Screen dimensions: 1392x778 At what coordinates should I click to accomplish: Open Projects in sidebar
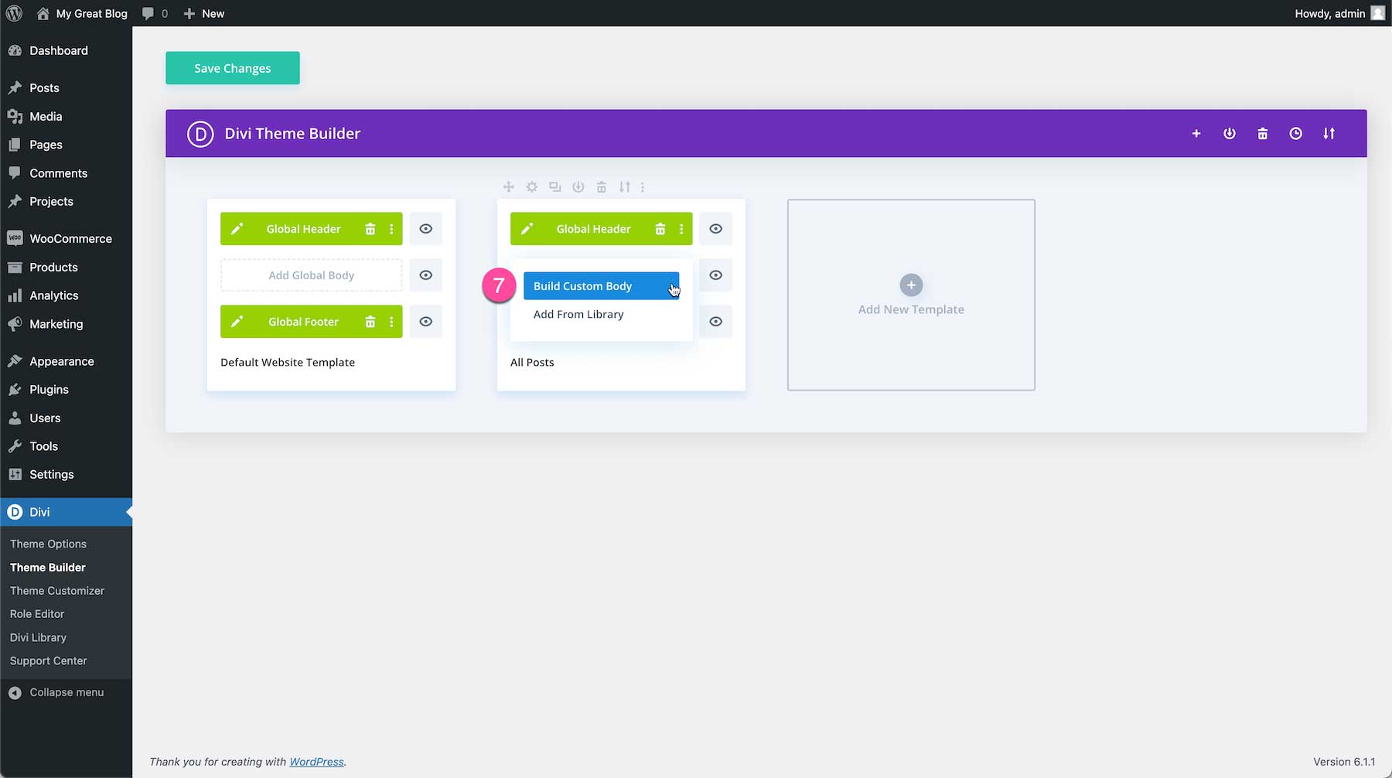66,202
